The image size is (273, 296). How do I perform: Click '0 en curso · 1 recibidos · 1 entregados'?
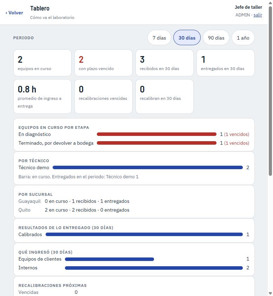click(x=87, y=201)
